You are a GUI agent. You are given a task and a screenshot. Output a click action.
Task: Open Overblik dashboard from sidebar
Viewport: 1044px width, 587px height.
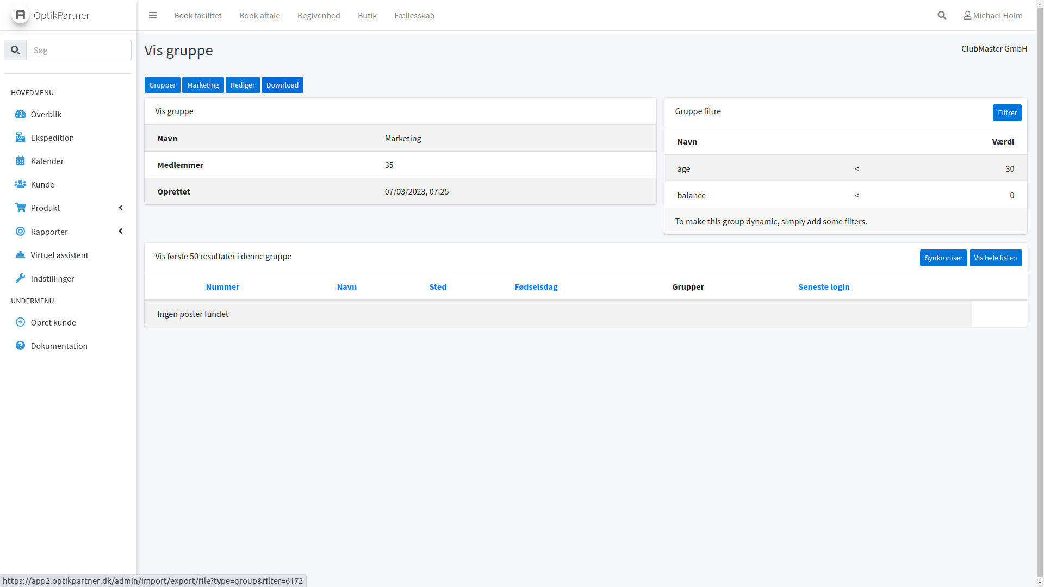click(x=46, y=114)
